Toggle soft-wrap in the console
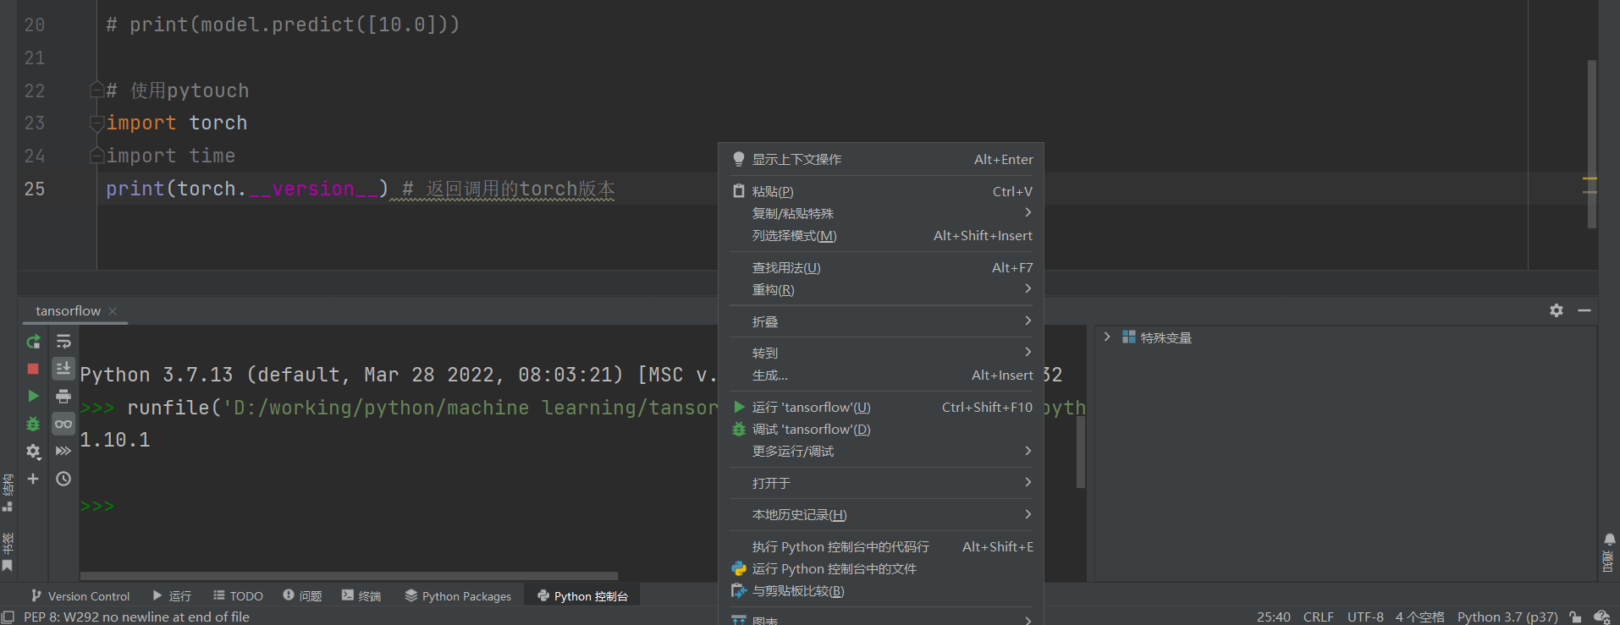The image size is (1620, 625). click(63, 342)
